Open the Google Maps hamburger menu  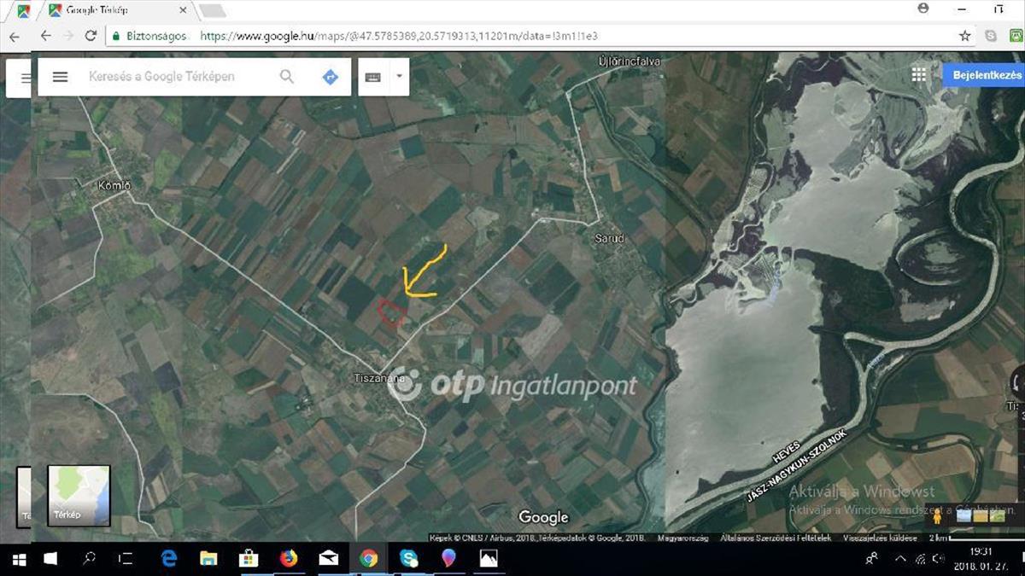[x=60, y=77]
